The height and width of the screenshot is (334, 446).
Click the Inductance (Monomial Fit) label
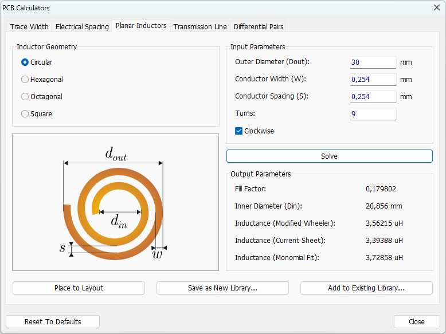[277, 258]
